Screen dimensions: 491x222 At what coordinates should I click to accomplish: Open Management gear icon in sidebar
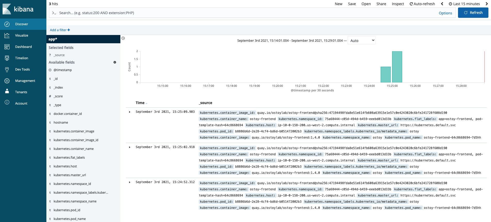click(x=7, y=81)
